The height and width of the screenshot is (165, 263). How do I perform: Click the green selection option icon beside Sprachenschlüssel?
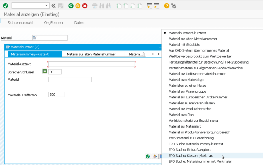point(44,71)
